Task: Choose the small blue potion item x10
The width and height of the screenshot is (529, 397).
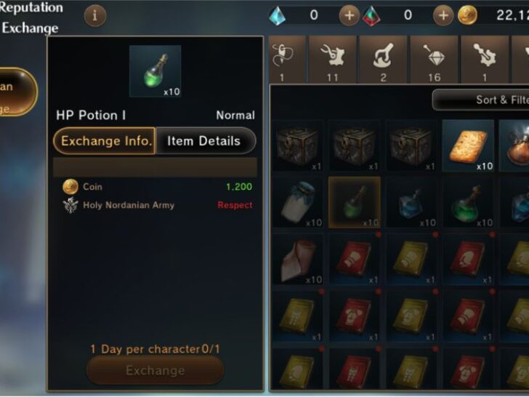Action: [411, 203]
